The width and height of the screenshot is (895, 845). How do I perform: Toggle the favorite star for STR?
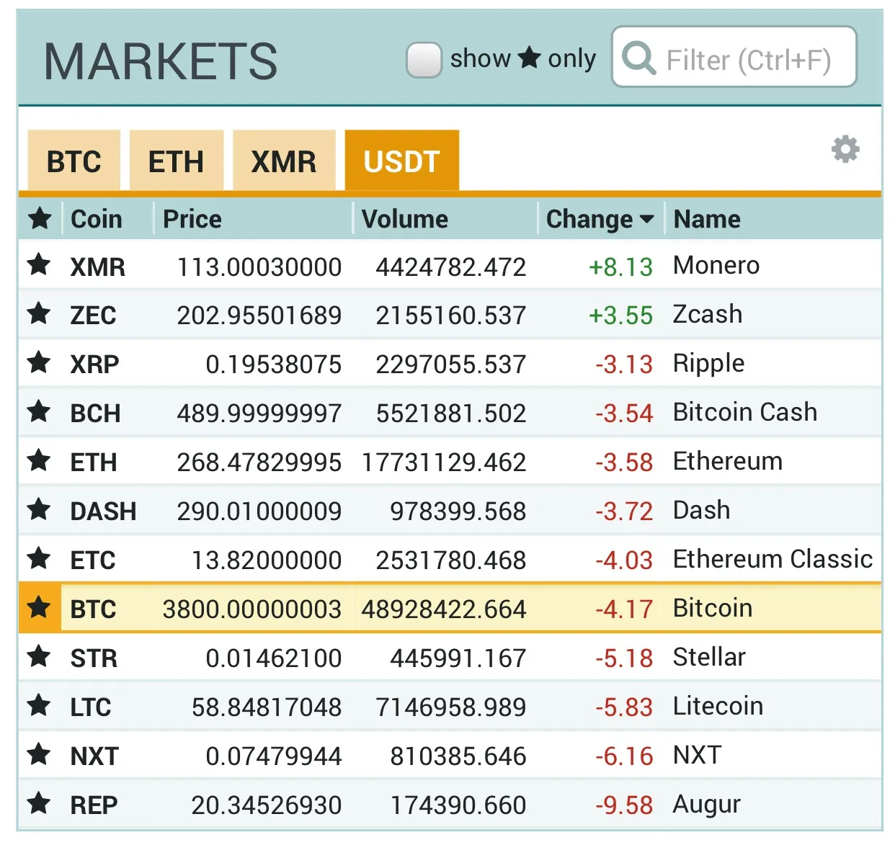(39, 657)
